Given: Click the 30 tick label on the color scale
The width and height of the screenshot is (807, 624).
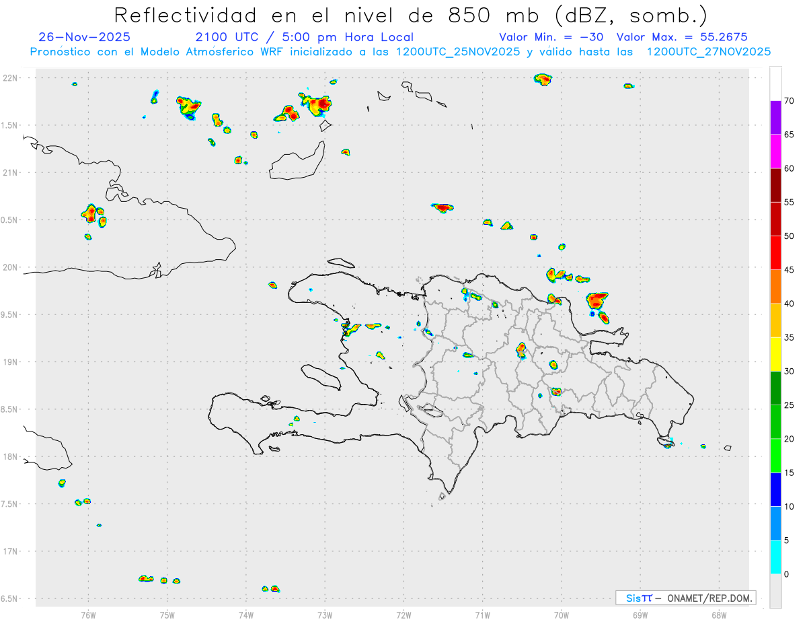Looking at the screenshot, I should tap(790, 372).
